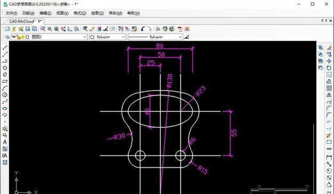This screenshot has height=194, width=334.
Task: Select the Circle drawing tool
Action: click(x=5, y=95)
